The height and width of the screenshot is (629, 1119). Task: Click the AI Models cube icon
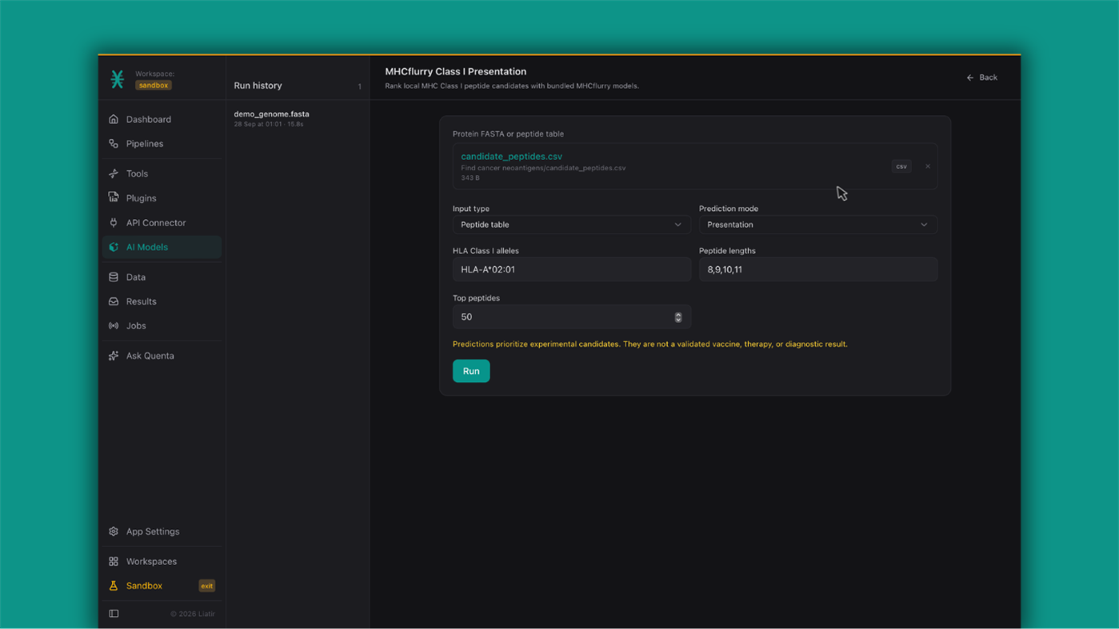[114, 247]
